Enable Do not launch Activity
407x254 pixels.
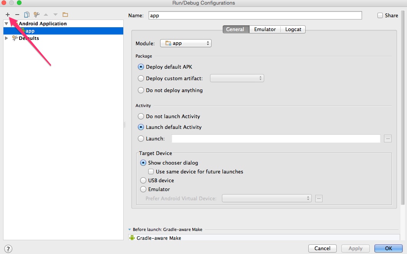pyautogui.click(x=141, y=116)
